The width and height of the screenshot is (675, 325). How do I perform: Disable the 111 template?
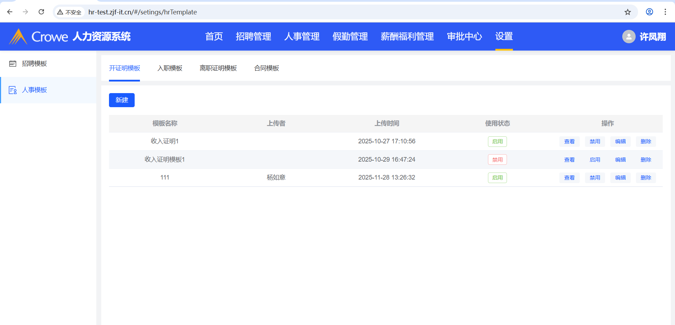point(595,178)
